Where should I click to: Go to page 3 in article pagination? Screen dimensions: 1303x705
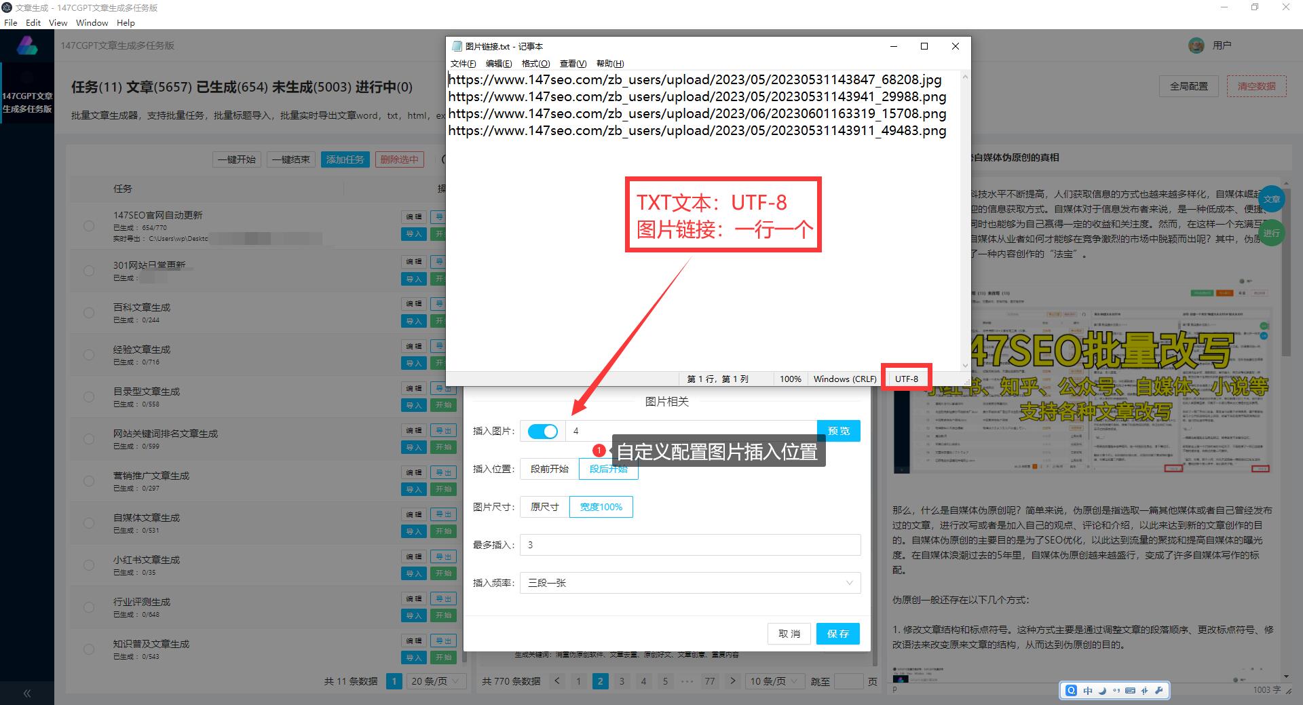click(622, 681)
